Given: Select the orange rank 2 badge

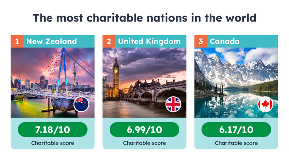Looking at the screenshot, I should click(x=109, y=41).
